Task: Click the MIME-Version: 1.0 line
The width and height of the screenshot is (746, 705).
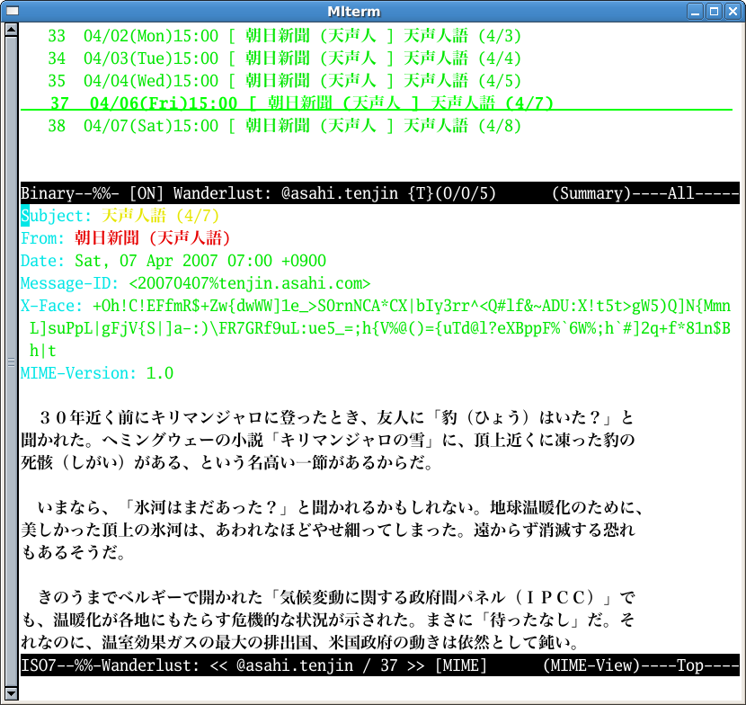Action: [x=96, y=372]
